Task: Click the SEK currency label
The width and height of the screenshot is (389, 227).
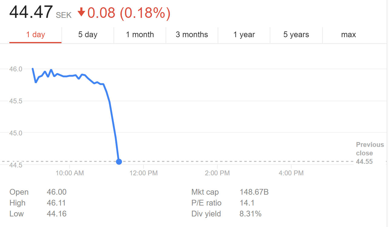Action: pyautogui.click(x=64, y=15)
